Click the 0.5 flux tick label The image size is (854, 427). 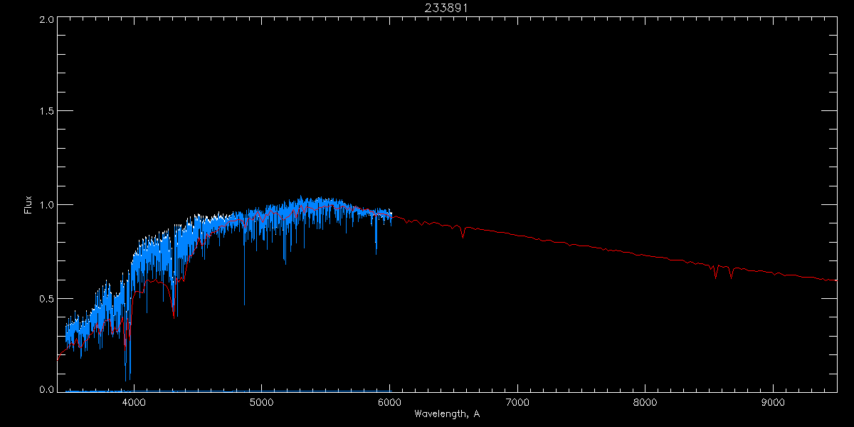click(46, 298)
